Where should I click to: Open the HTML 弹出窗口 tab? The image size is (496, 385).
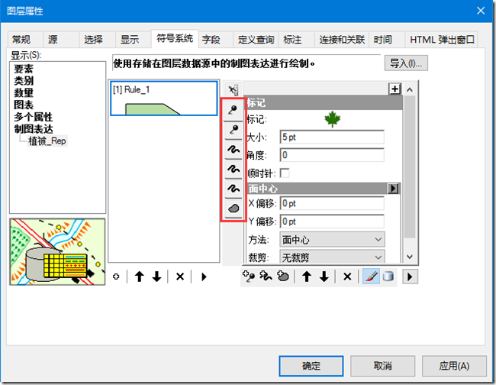click(442, 40)
